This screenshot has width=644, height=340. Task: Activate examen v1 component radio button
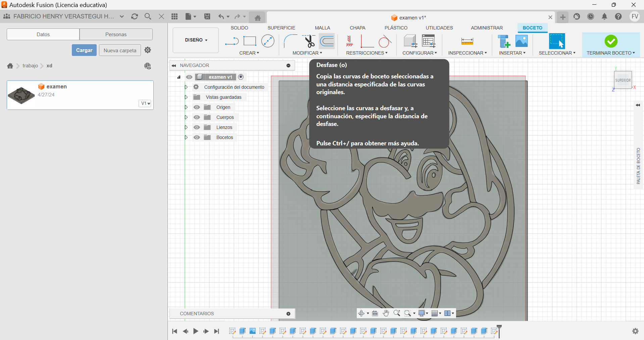click(241, 77)
